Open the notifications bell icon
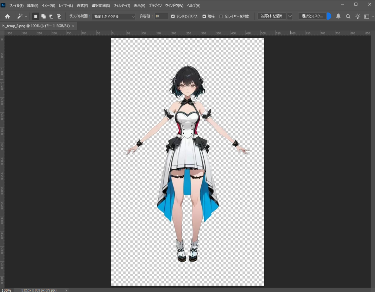 click(x=338, y=16)
